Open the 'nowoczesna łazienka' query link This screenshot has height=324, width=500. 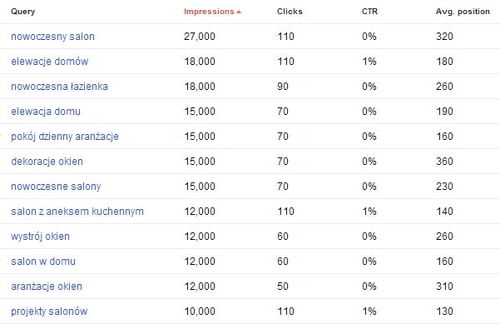(x=59, y=87)
